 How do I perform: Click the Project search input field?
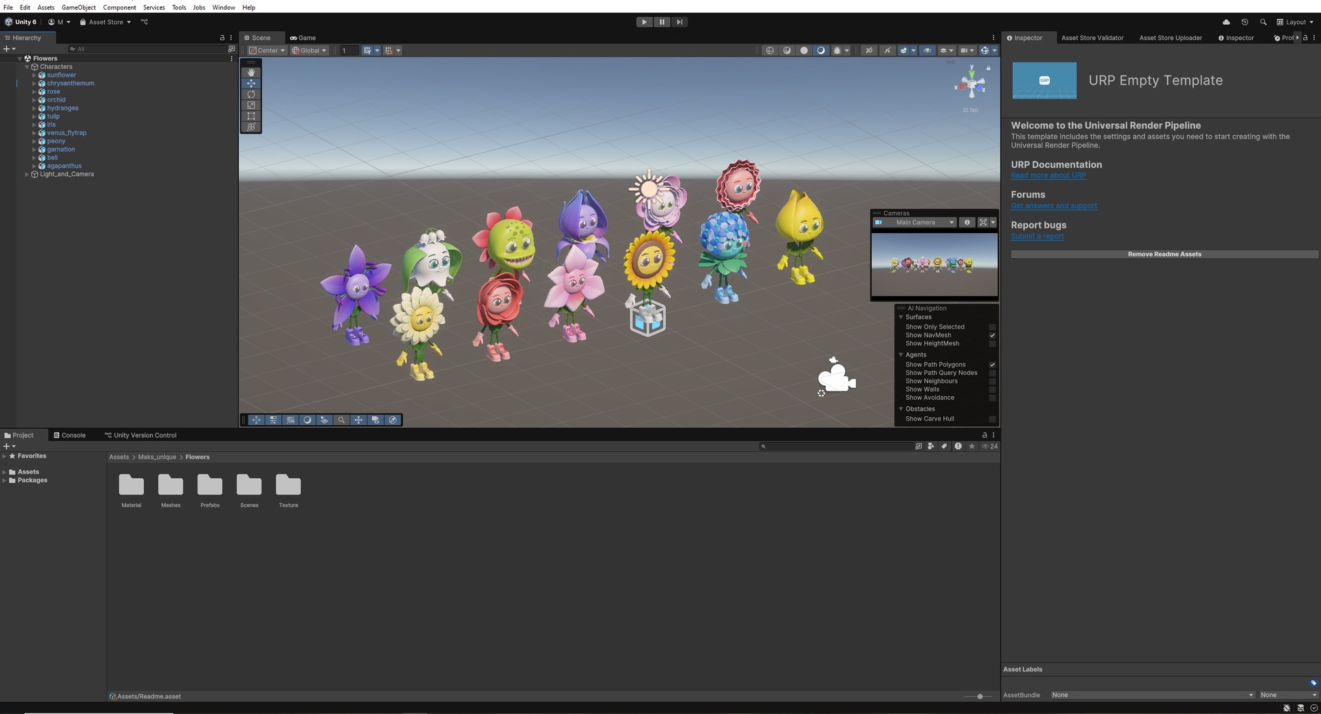(836, 446)
